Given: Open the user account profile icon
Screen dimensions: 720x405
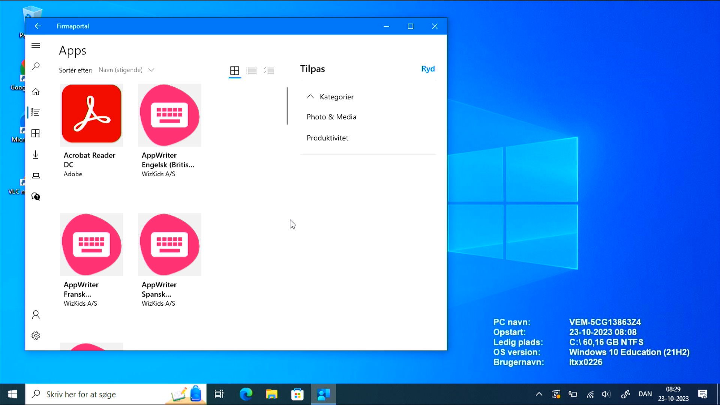Looking at the screenshot, I should (36, 315).
